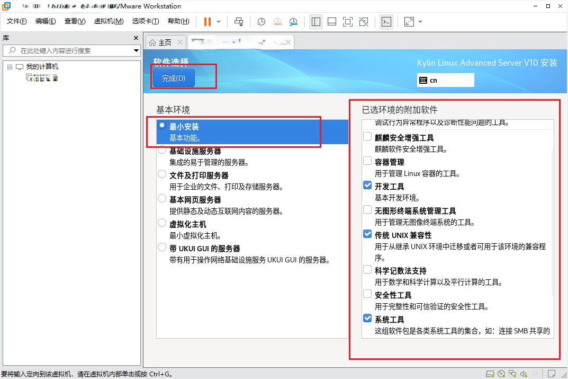Enable the 麒麟安全增强工具 checkbox
Viewport: 568px width, 379px height.
[x=367, y=136]
